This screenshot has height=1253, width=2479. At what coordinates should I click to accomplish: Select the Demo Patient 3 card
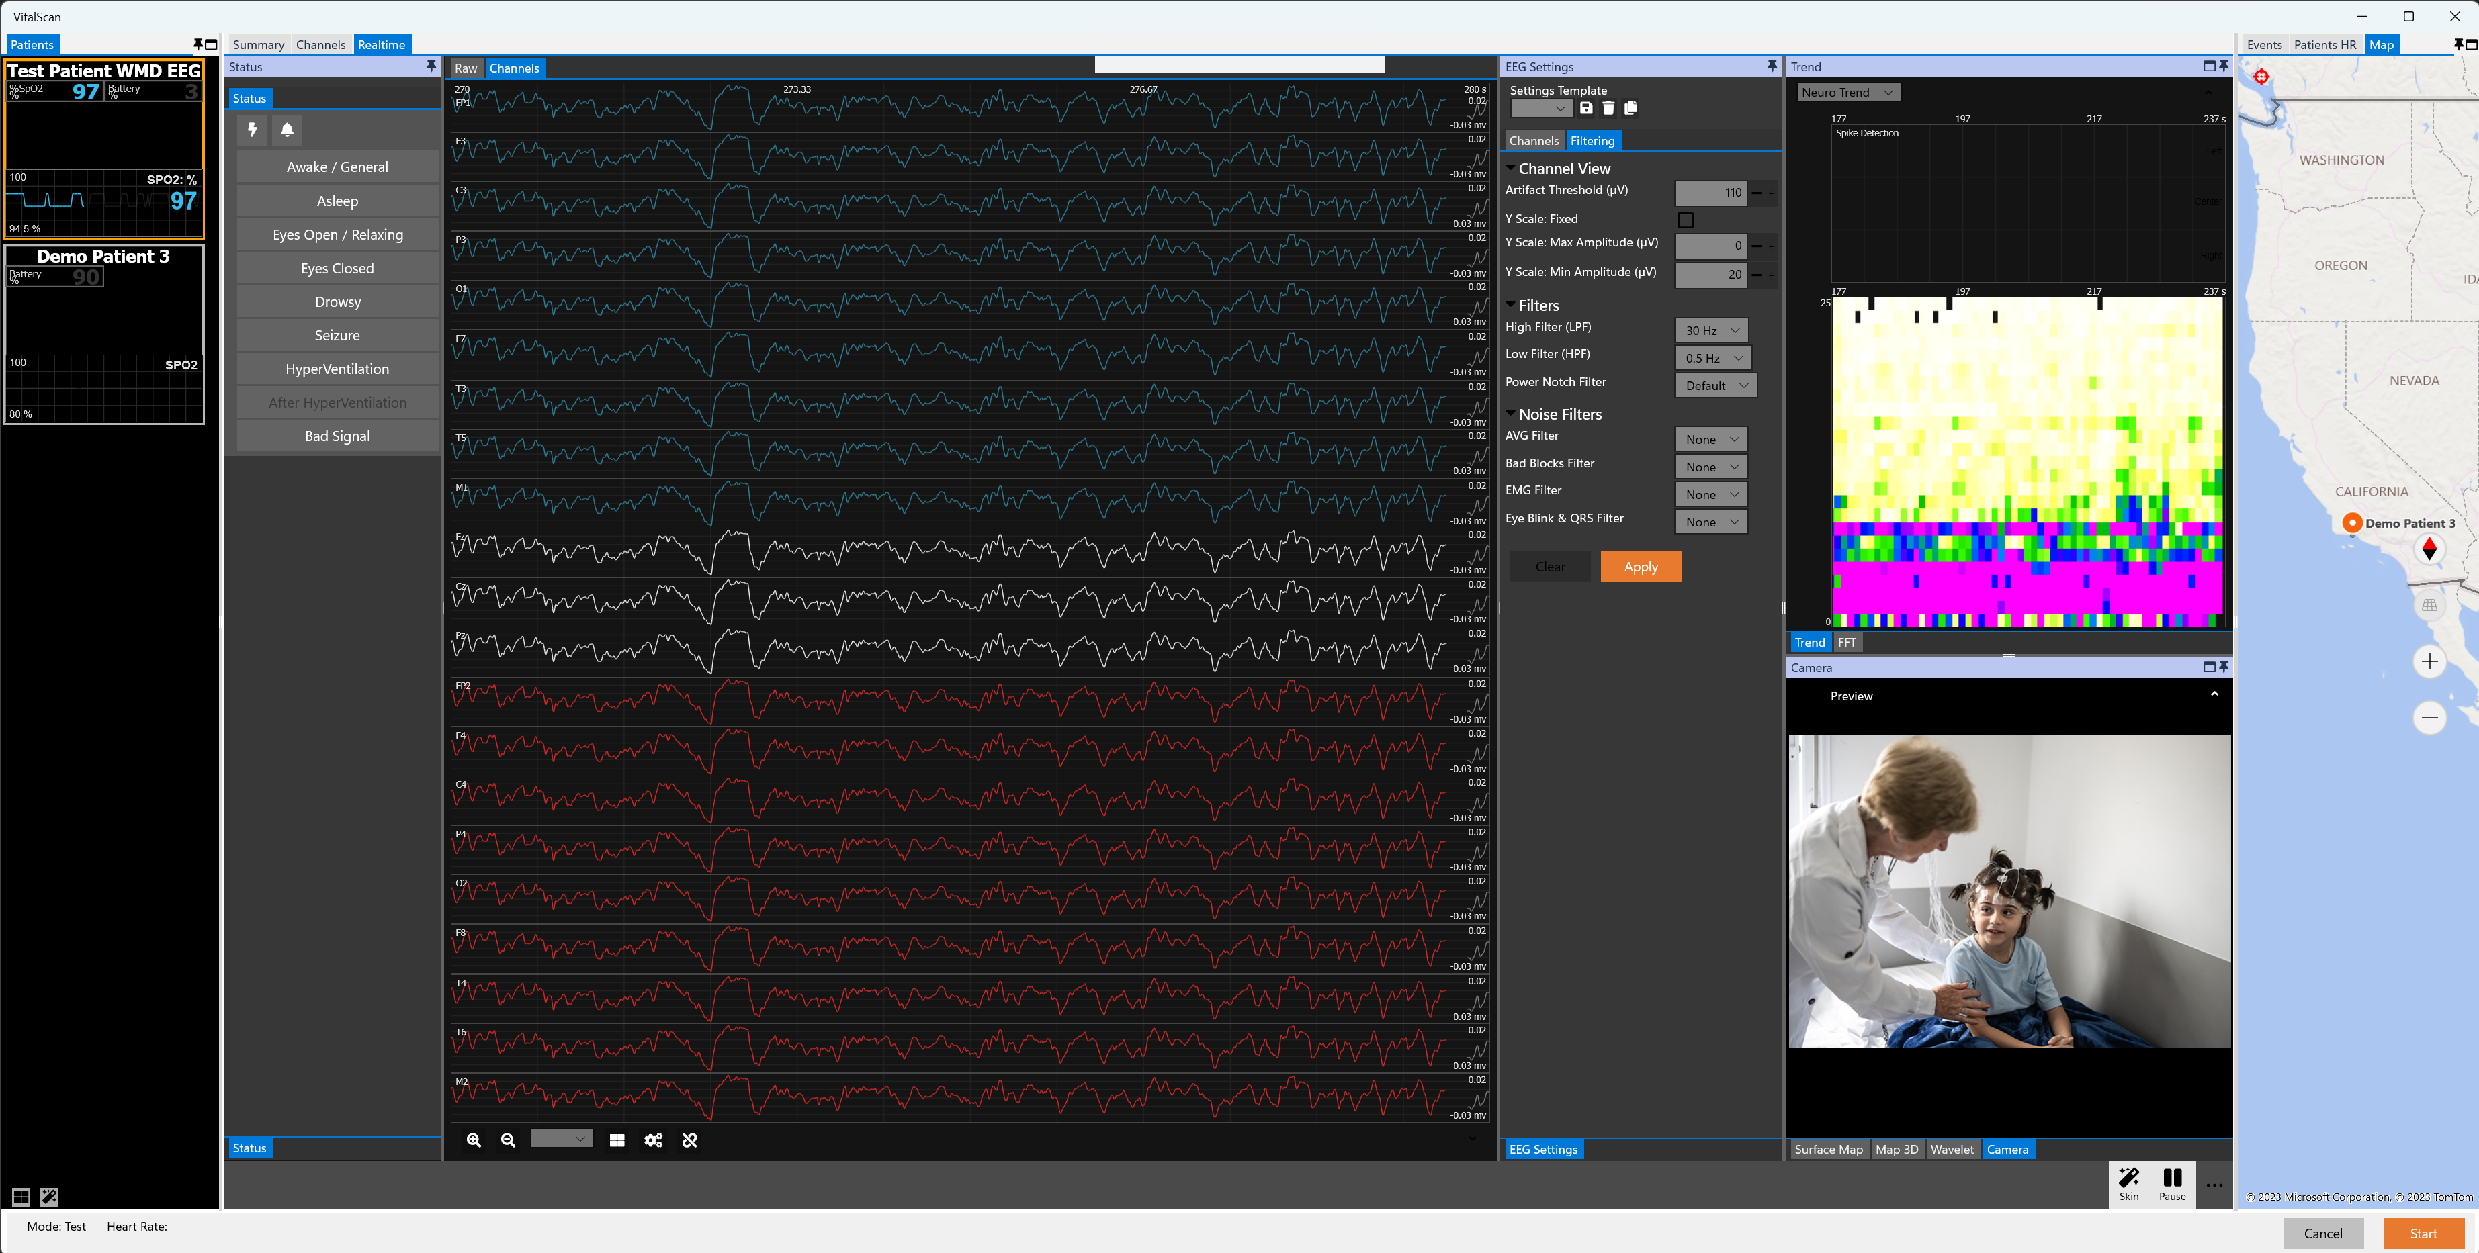coord(104,334)
